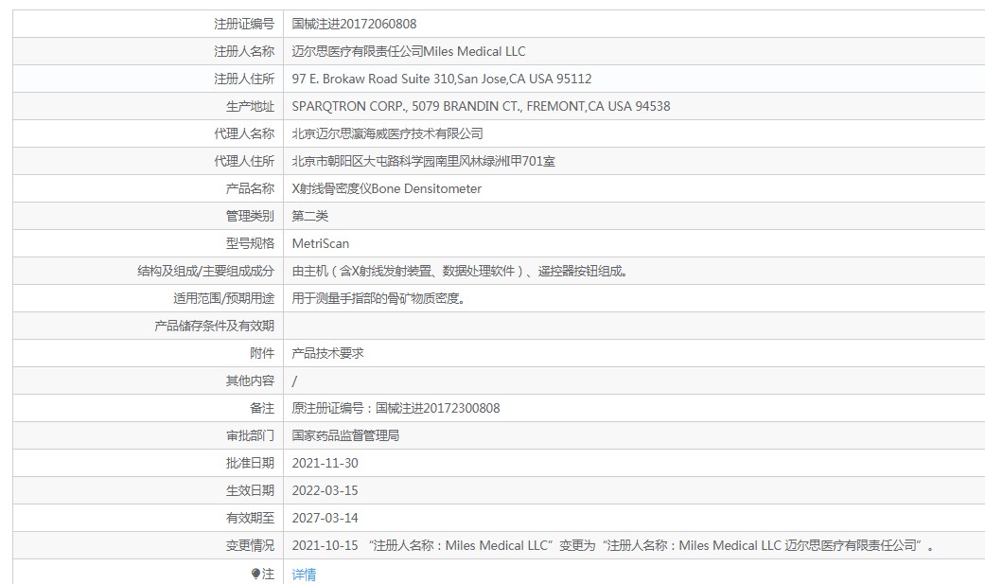The width and height of the screenshot is (985, 584).
Task: Click the lightbulb icon beside 注
Action: [255, 574]
